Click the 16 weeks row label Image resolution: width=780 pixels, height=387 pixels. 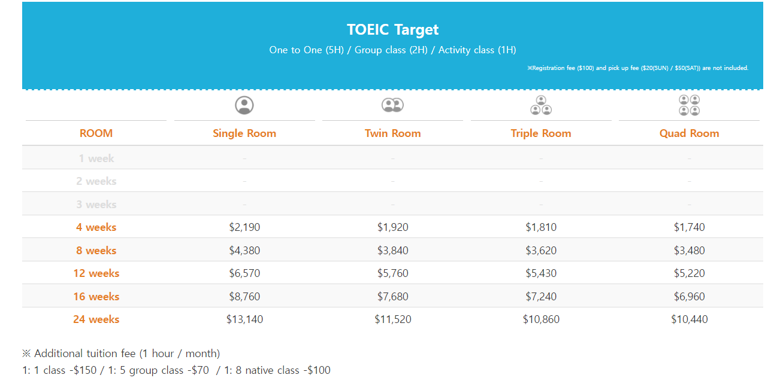[x=96, y=297]
